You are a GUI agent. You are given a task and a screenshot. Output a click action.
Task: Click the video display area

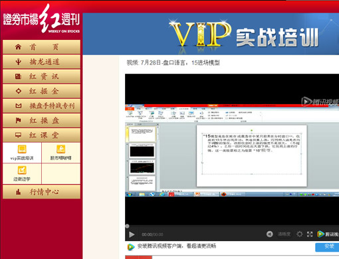coord(232,149)
